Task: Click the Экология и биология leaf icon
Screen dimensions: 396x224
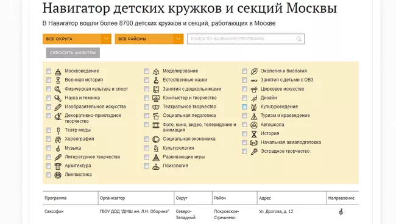Action: coord(254,71)
